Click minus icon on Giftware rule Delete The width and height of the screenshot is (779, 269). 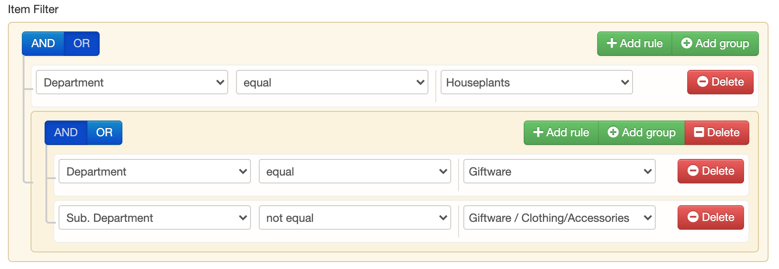[693, 171]
